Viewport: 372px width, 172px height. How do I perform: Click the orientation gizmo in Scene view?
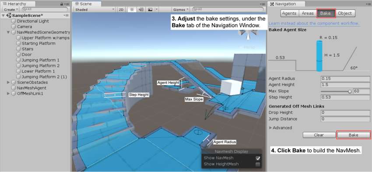click(x=248, y=34)
